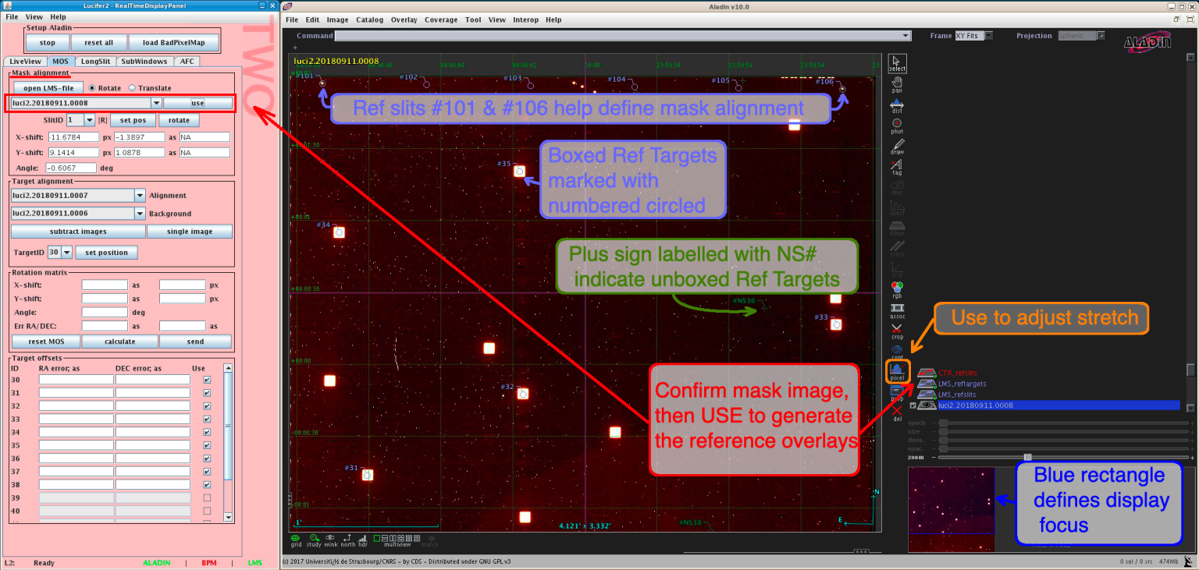Check Use checkbox for target ID 39

[207, 497]
